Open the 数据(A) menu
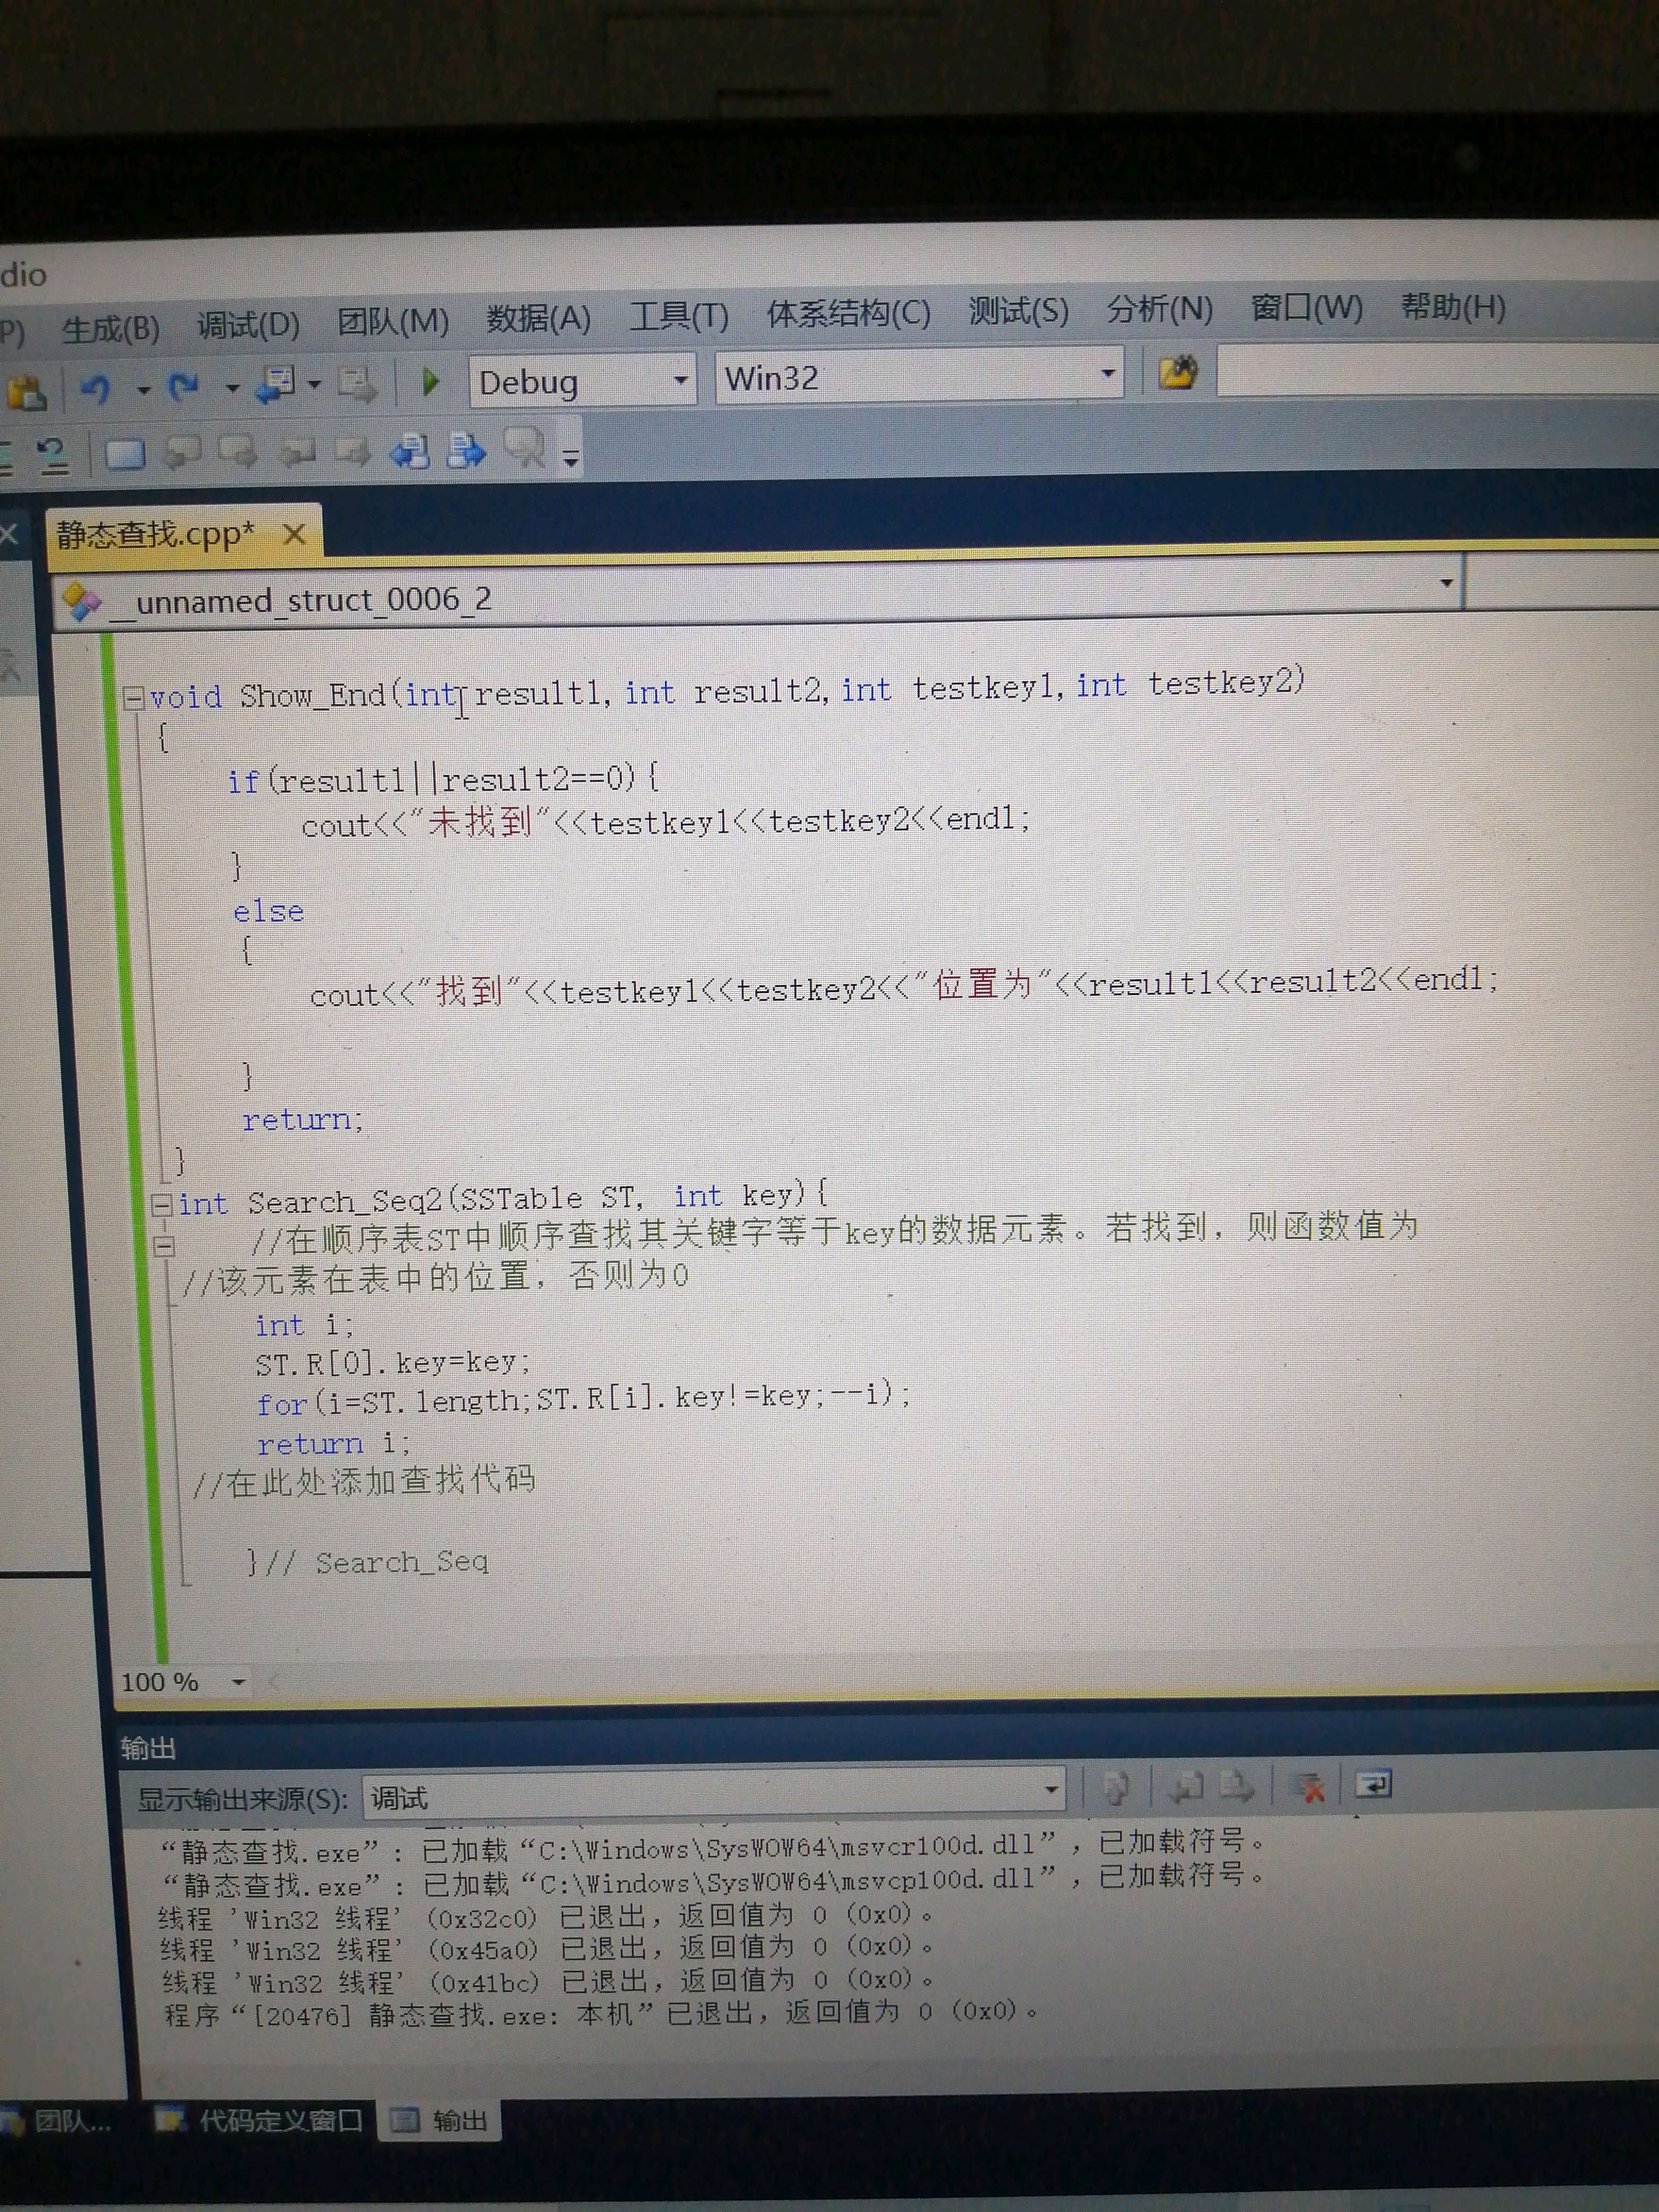The height and width of the screenshot is (2212, 1659). [x=538, y=319]
